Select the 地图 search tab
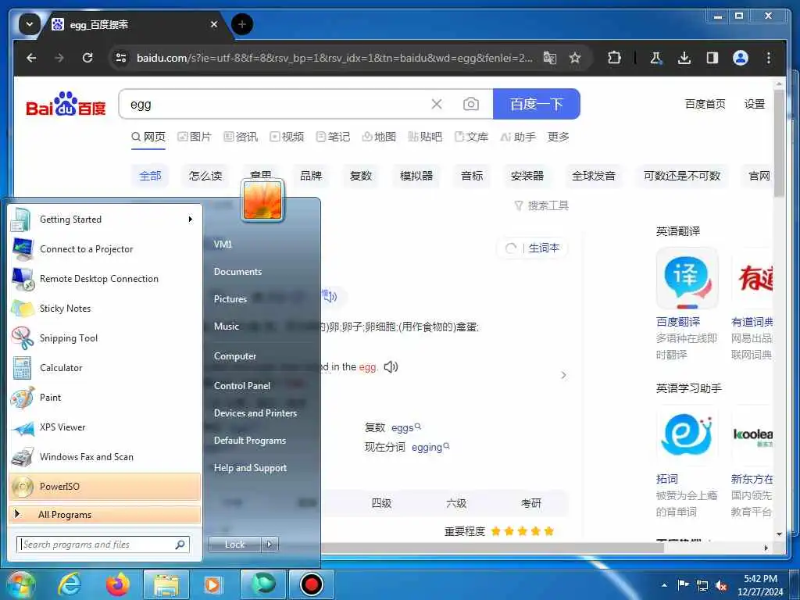Image resolution: width=800 pixels, height=600 pixels. pyautogui.click(x=379, y=137)
